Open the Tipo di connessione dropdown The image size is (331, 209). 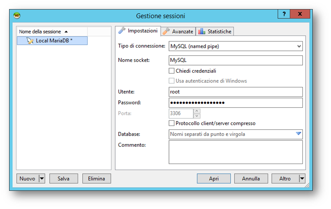[299, 46]
